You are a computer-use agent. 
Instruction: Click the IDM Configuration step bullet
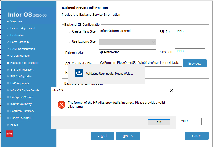click(x=8, y=76)
